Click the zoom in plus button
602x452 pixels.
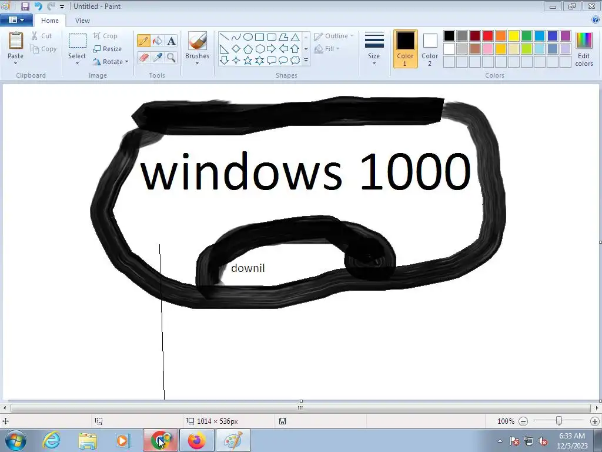[595, 421]
